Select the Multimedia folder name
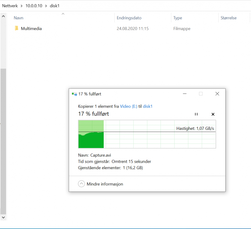 31,29
